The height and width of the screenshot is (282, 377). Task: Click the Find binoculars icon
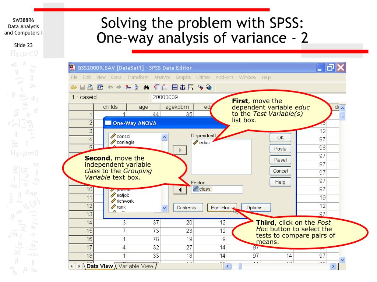click(146, 87)
